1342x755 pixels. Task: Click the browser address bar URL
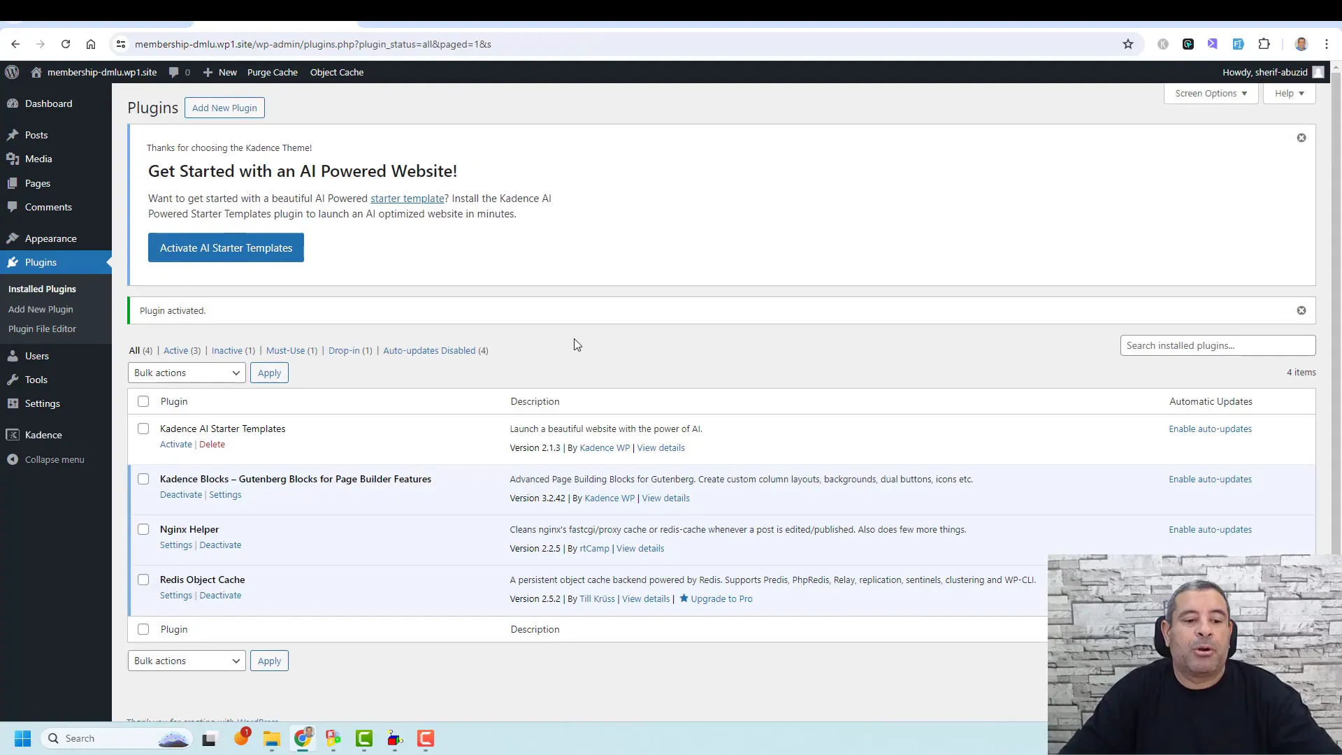pyautogui.click(x=312, y=44)
